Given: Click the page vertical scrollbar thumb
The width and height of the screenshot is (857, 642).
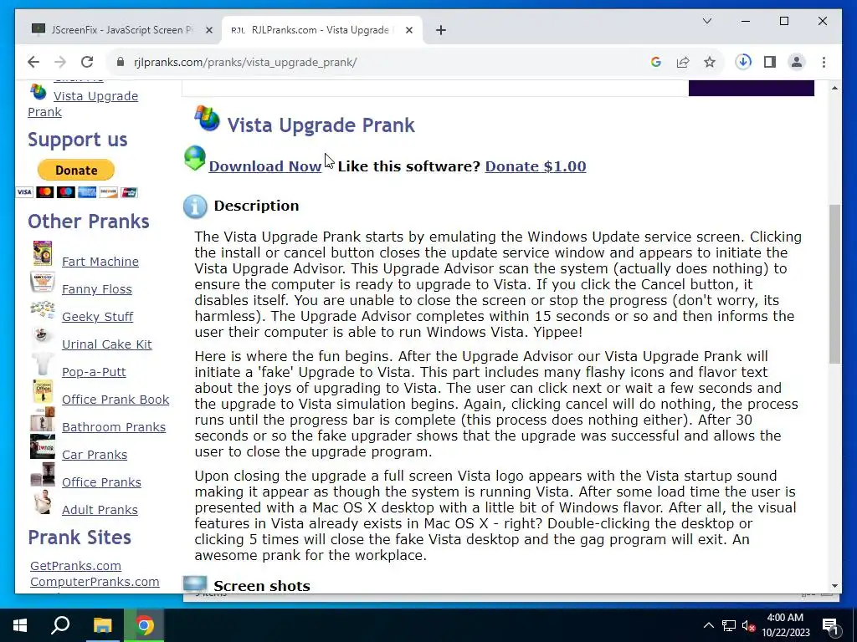Looking at the screenshot, I should pos(834,284).
